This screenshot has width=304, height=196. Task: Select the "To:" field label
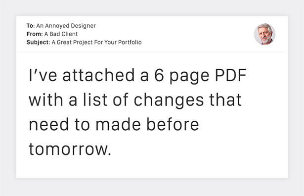click(x=31, y=26)
